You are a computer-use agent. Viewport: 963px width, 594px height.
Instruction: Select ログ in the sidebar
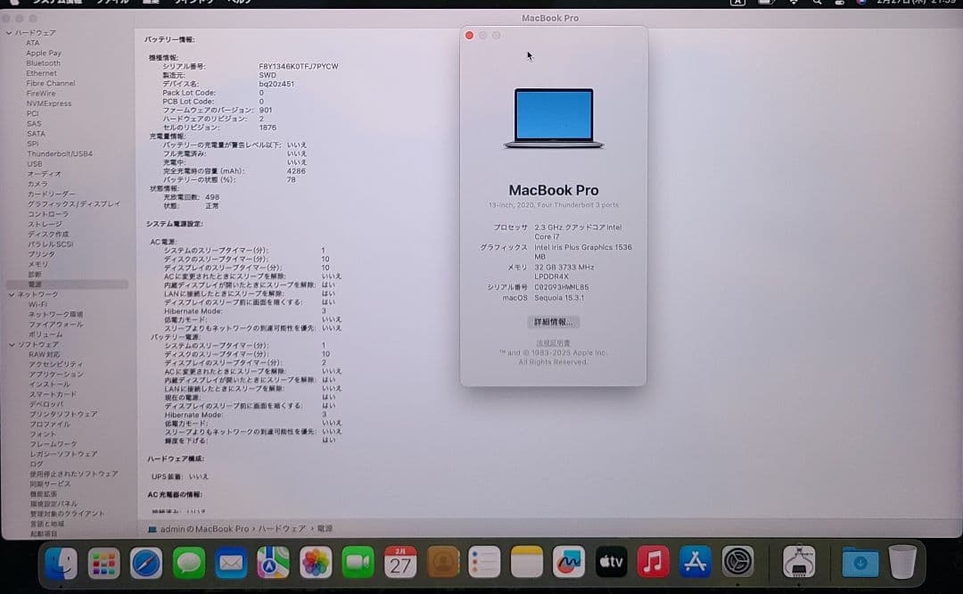pyautogui.click(x=37, y=465)
